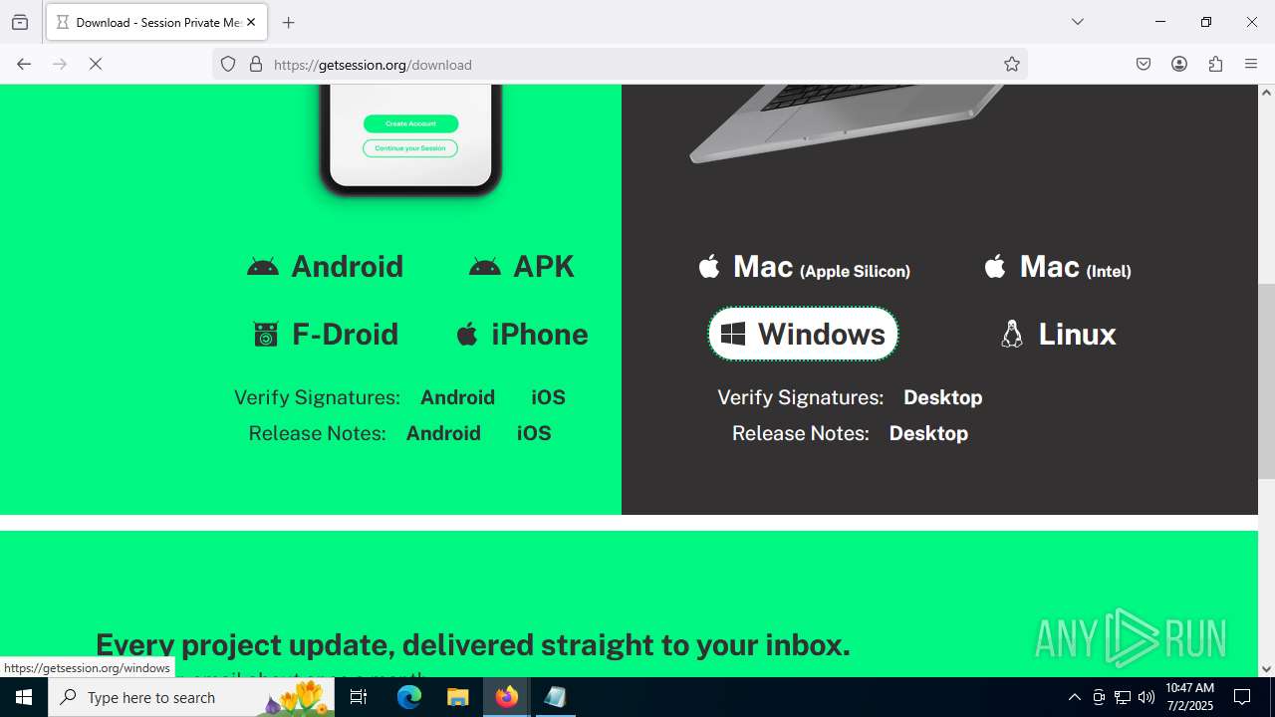Open a new browser tab
1275x717 pixels.
289,22
